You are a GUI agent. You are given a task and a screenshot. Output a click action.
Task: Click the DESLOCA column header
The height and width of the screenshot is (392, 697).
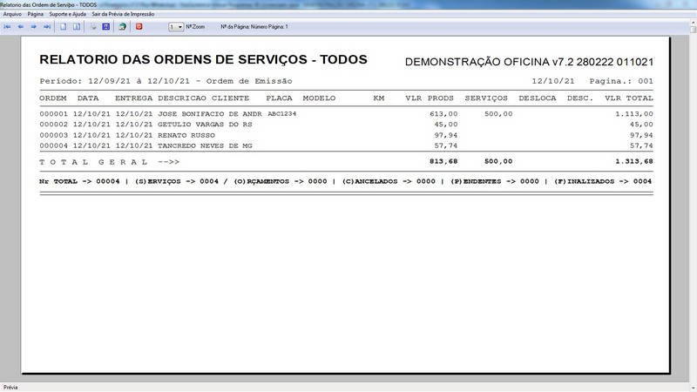(538, 98)
